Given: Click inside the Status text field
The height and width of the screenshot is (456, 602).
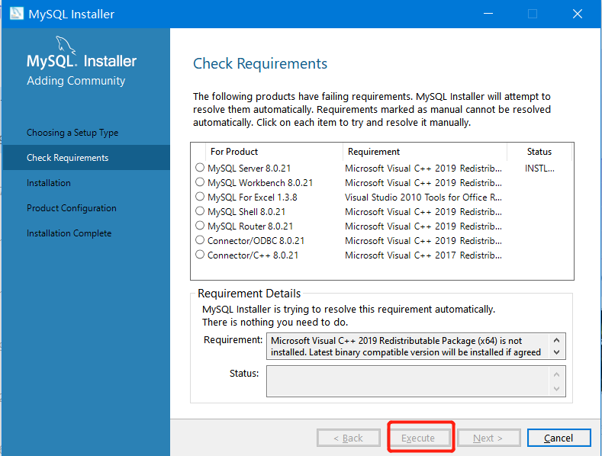Looking at the screenshot, I should 407,381.
